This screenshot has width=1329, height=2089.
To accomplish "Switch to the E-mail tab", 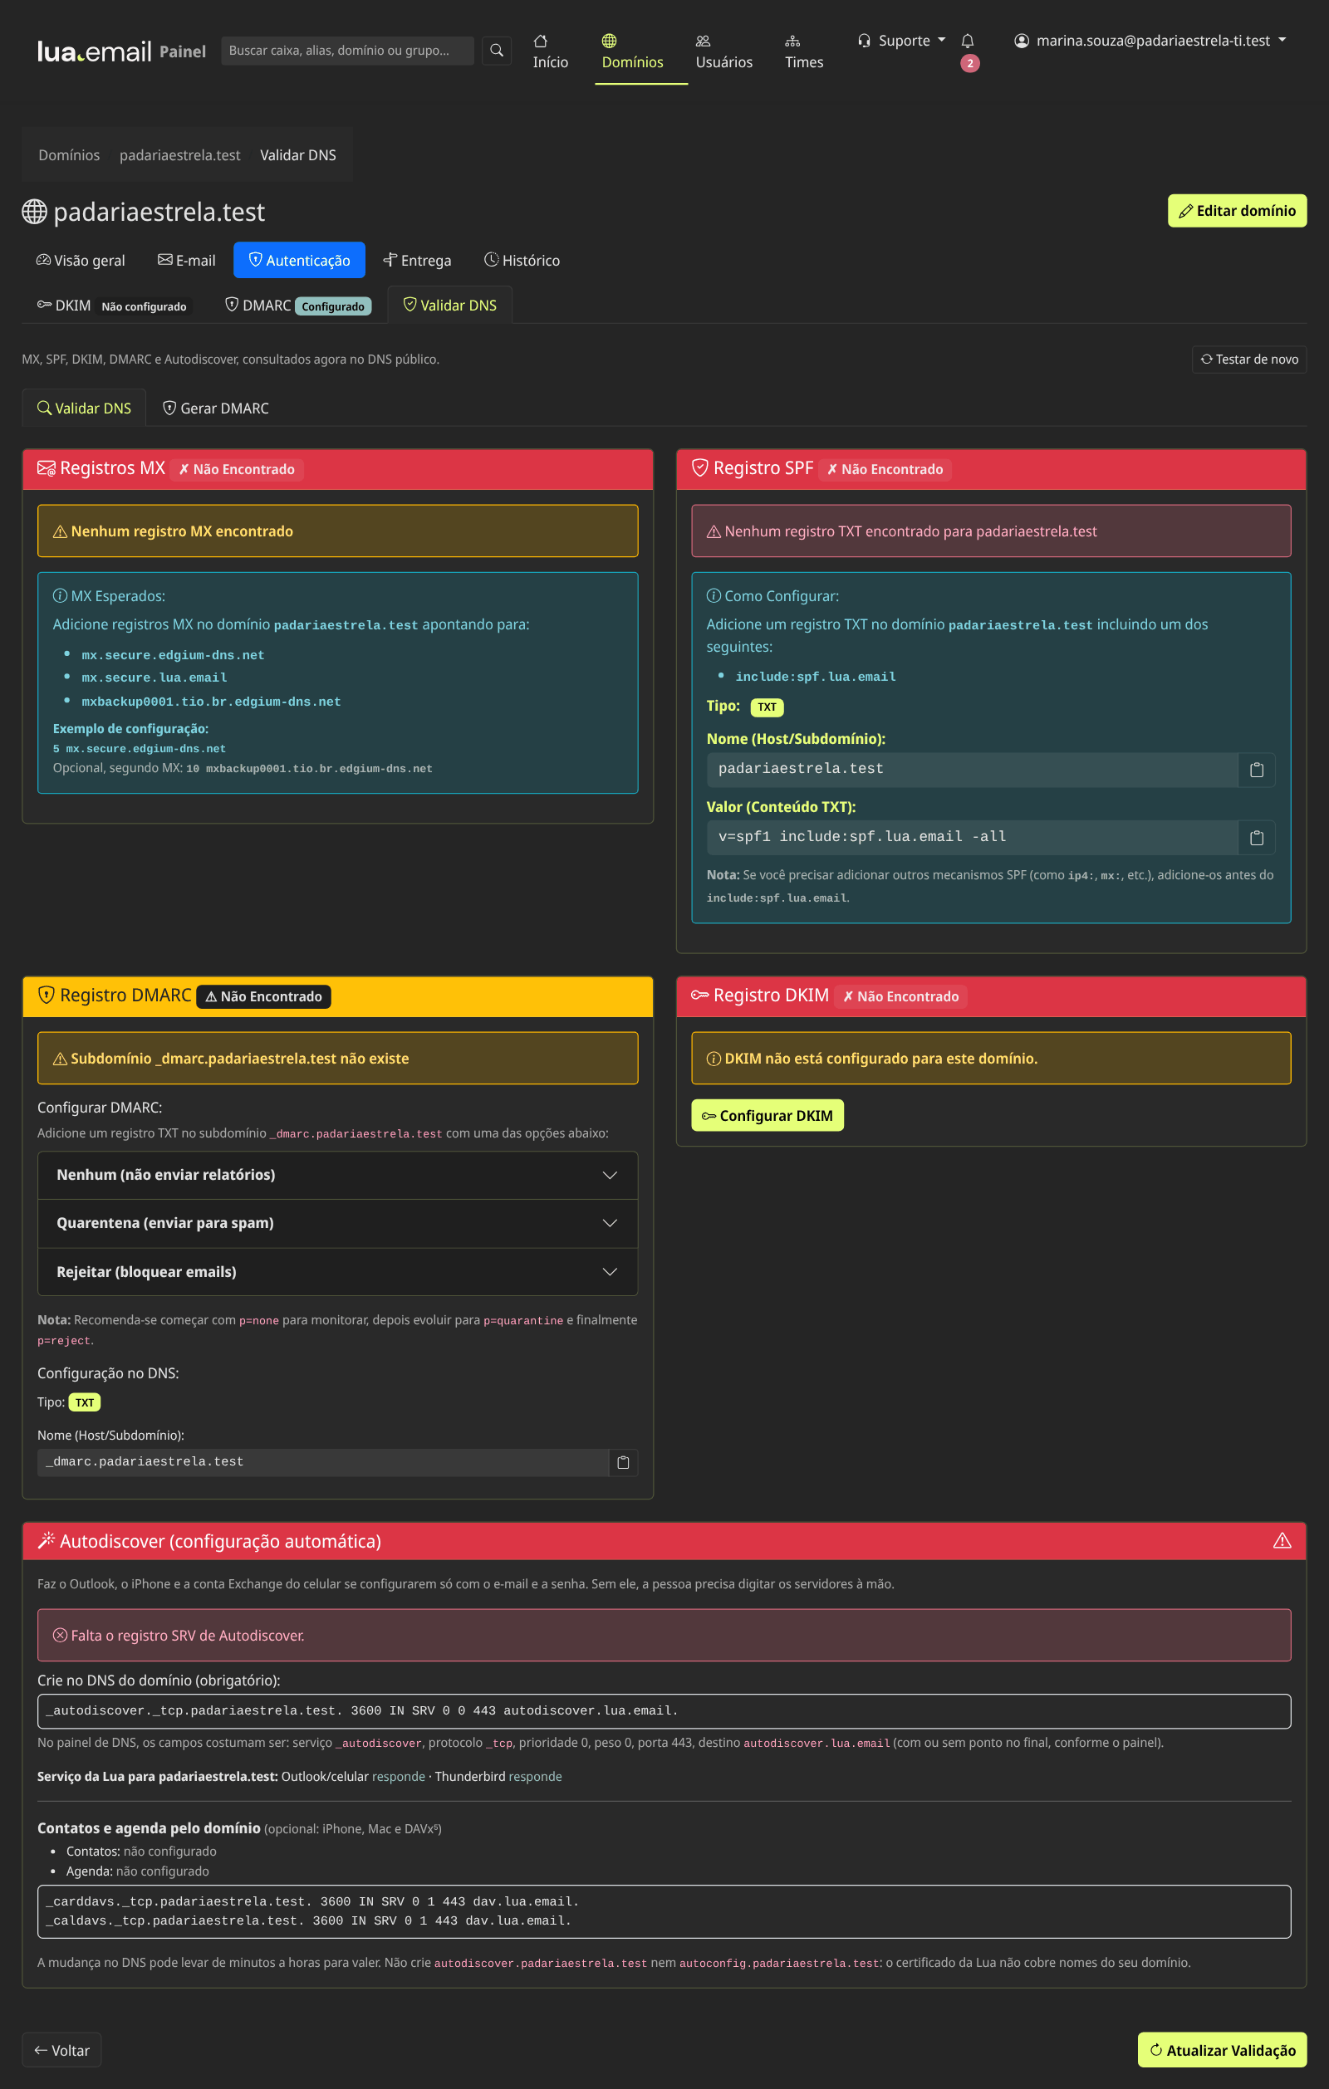I will 187,260.
